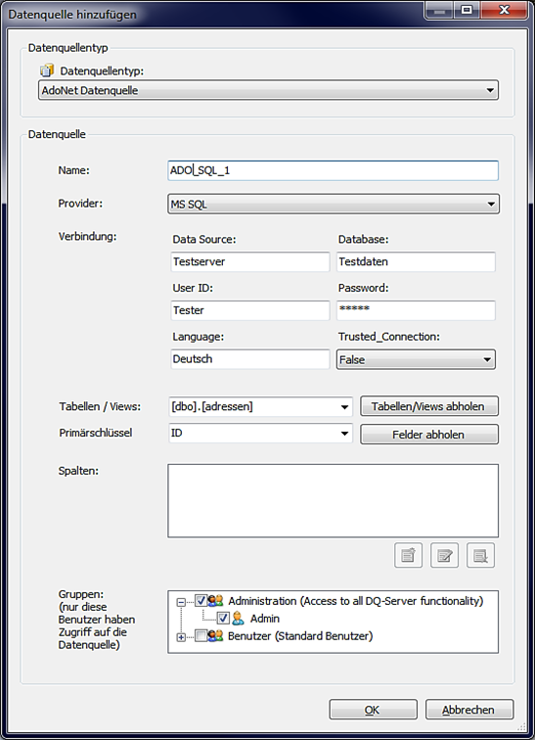Open the Tabellen / Views dropdown
Viewport: 535px width, 740px height.
coord(261,406)
